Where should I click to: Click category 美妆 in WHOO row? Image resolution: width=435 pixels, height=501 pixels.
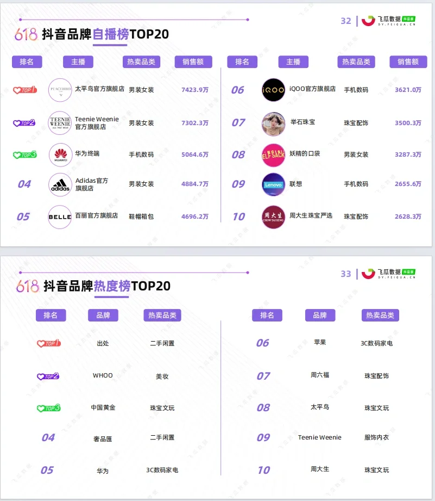point(162,376)
